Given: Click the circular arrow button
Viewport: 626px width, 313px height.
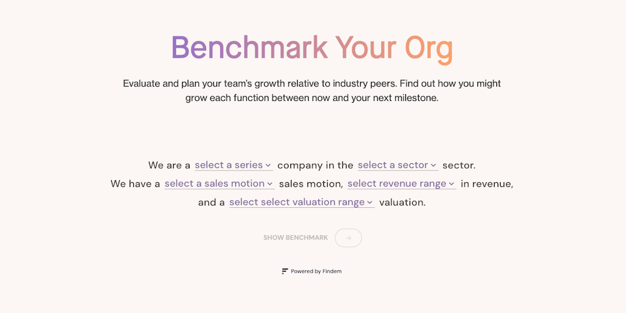Looking at the screenshot, I should click(x=348, y=238).
